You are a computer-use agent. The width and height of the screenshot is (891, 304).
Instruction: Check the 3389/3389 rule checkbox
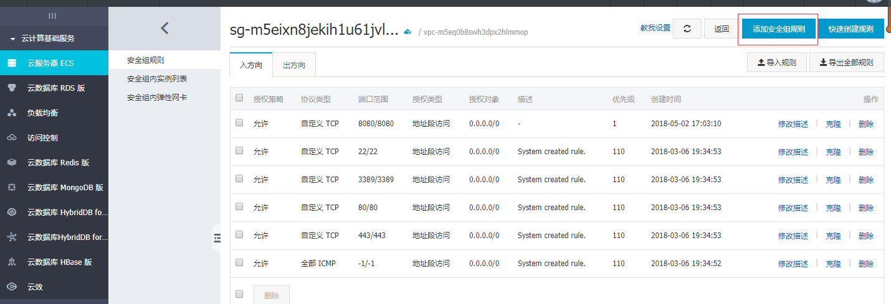click(x=239, y=178)
